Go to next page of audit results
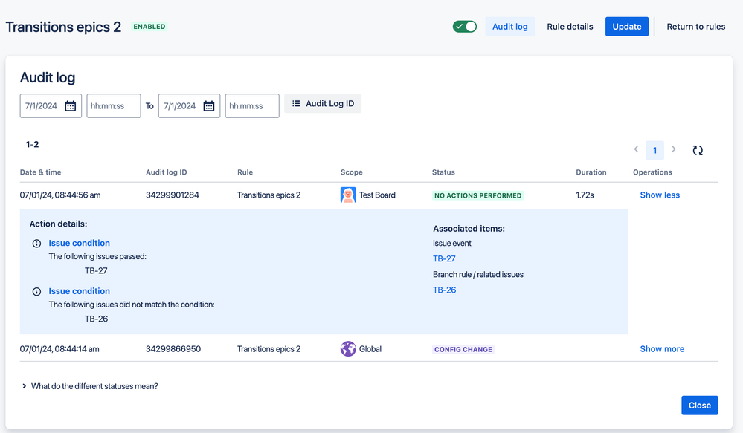The height and width of the screenshot is (433, 743). 673,149
